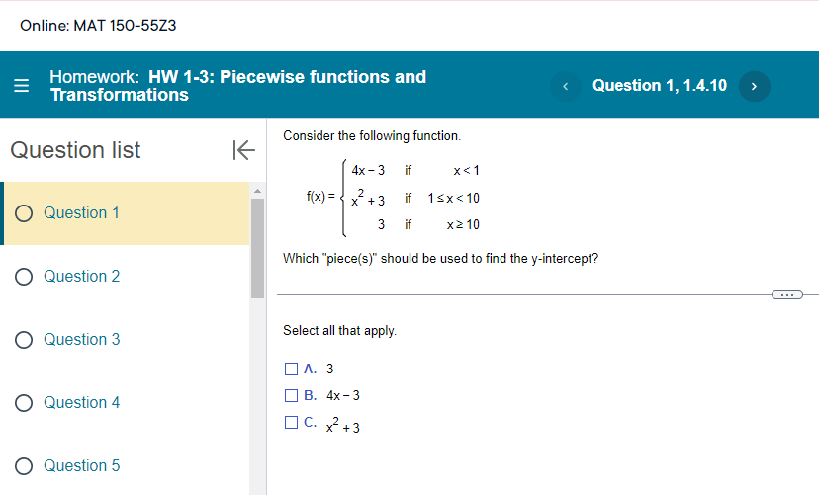Screen dimensions: 819x495
Task: Check answer option B 4x−3
Action: (291, 396)
